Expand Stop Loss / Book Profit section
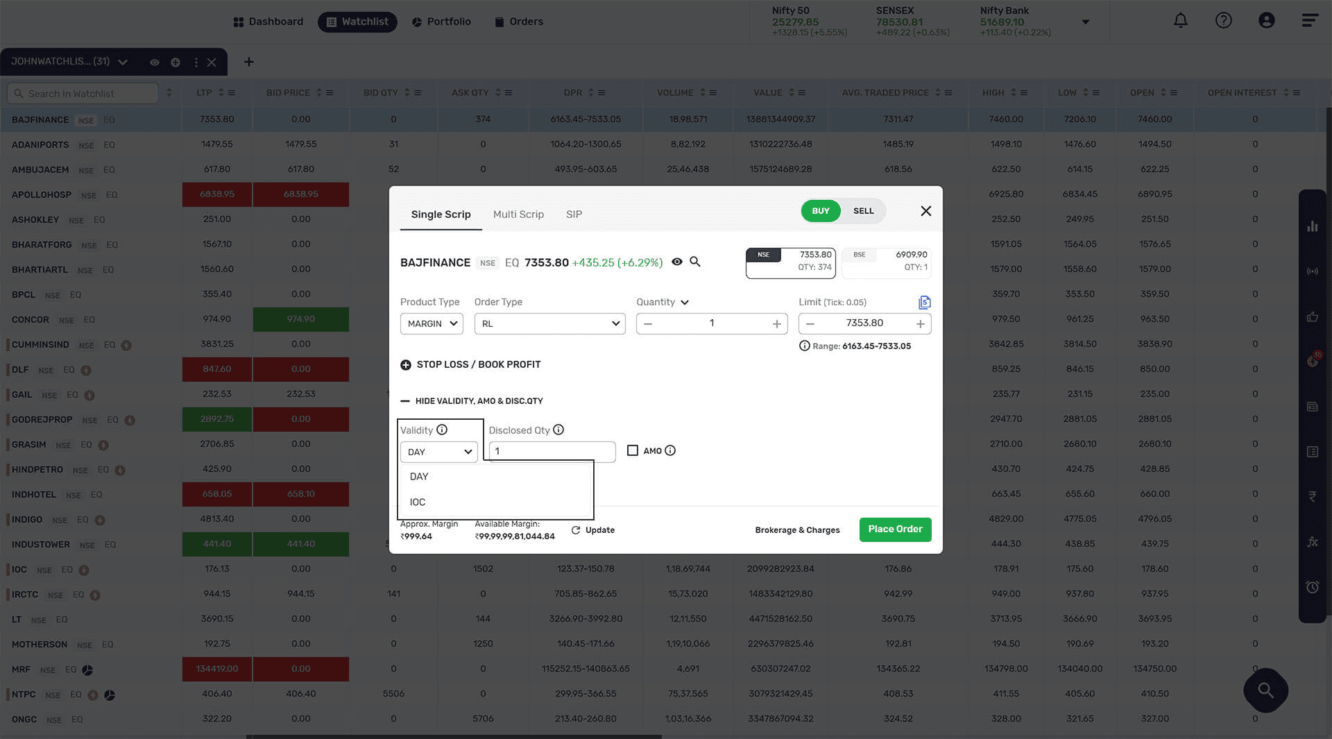This screenshot has height=739, width=1332. point(470,364)
